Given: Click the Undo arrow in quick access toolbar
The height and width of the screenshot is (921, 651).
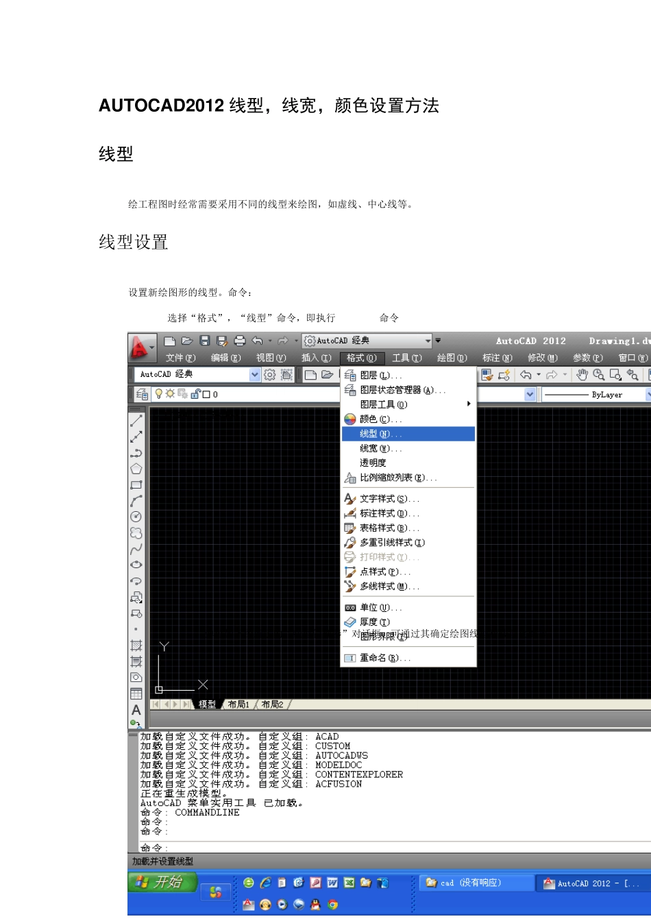Looking at the screenshot, I should (257, 341).
